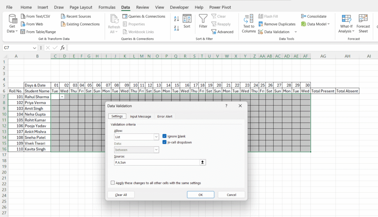
Task: Sort Z to A descending
Action: [x=176, y=28]
